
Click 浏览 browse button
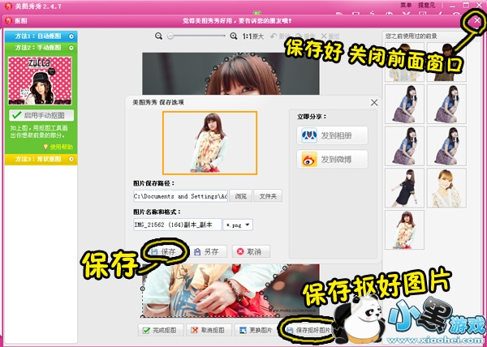click(x=241, y=196)
